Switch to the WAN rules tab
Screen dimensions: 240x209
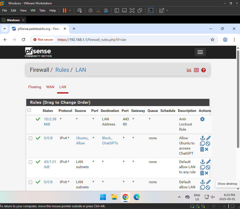(50, 87)
